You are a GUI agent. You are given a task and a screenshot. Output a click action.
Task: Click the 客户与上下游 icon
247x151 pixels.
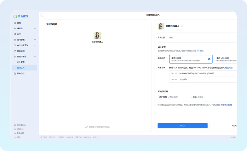click(15, 45)
